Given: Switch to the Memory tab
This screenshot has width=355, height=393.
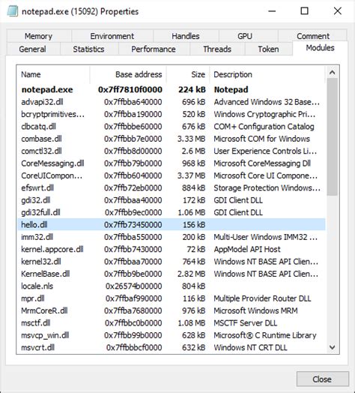Looking at the screenshot, I should pos(39,36).
